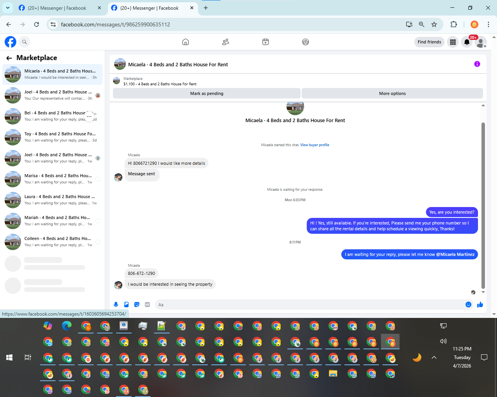Launch Microsoft Edge from the taskbar

(67, 326)
